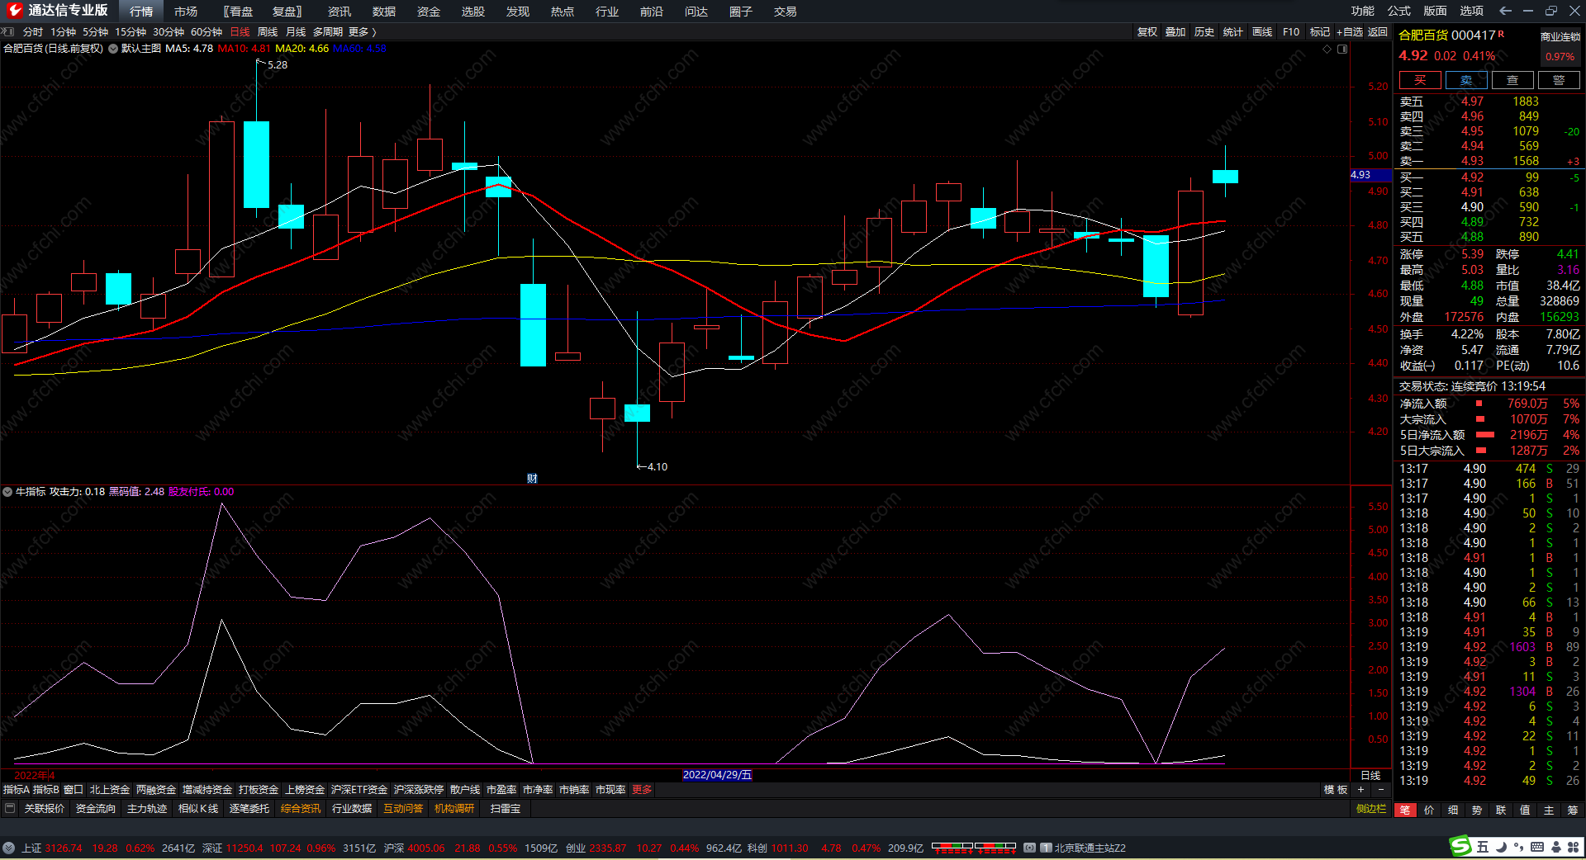
Task: Click the Sogou punctuation icon
Action: coord(1518,847)
